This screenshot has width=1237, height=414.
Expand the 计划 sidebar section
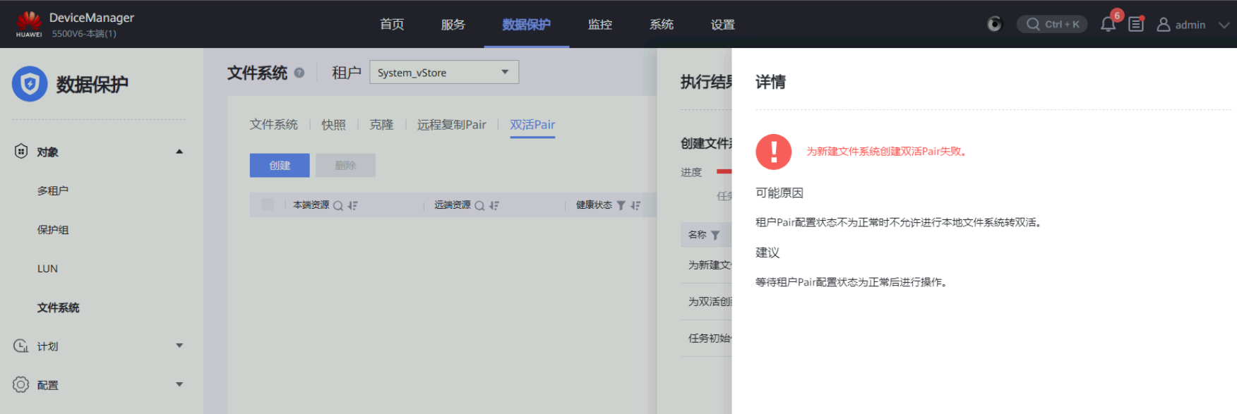(179, 346)
